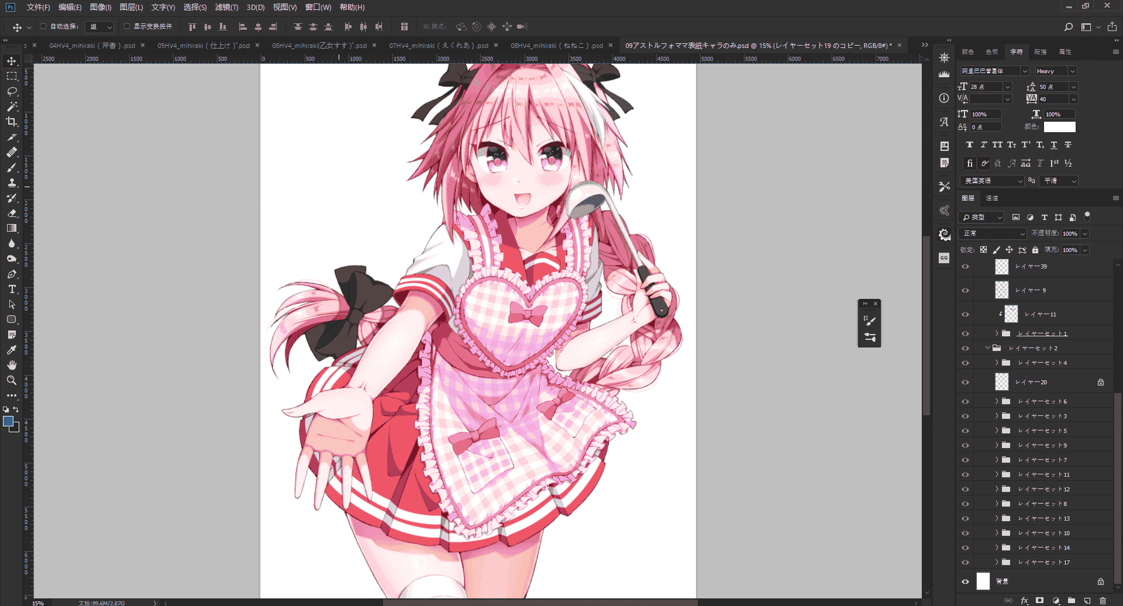This screenshot has width=1123, height=606.
Task: Switch to document tab 08HV4_mihiraki (ねねこ).psd
Action: (557, 45)
